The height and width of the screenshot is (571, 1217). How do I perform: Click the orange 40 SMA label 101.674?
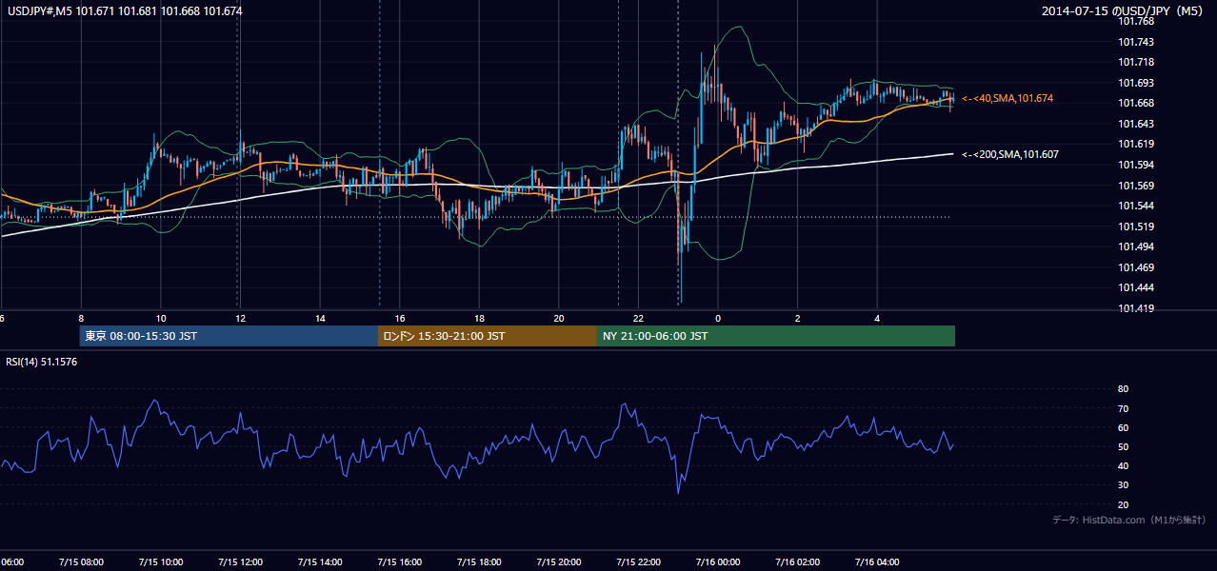(1008, 99)
